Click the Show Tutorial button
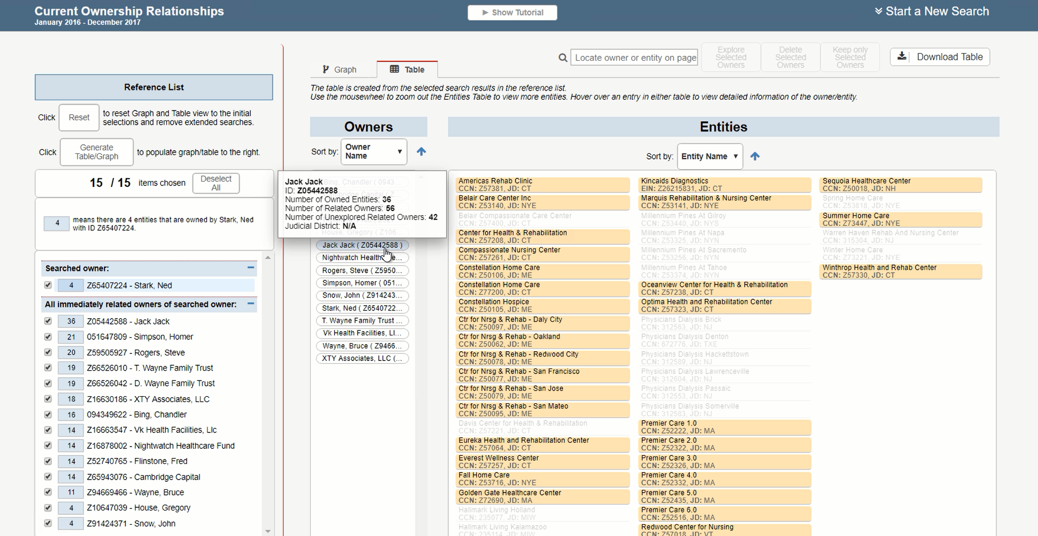Image resolution: width=1038 pixels, height=536 pixels. (x=512, y=12)
